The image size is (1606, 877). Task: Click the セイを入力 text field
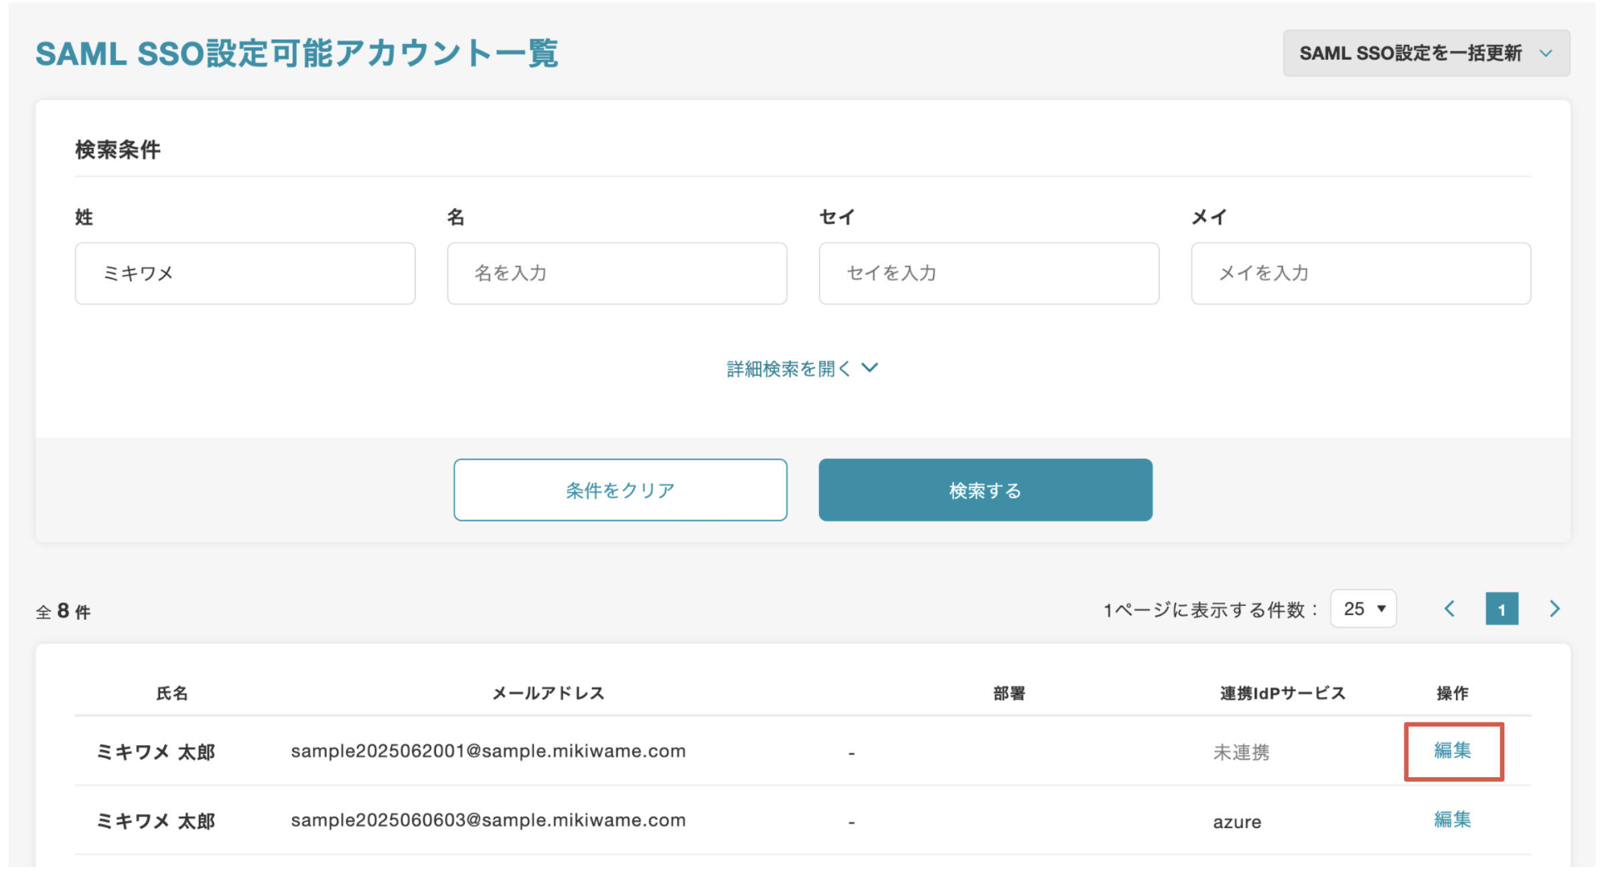pos(988,273)
